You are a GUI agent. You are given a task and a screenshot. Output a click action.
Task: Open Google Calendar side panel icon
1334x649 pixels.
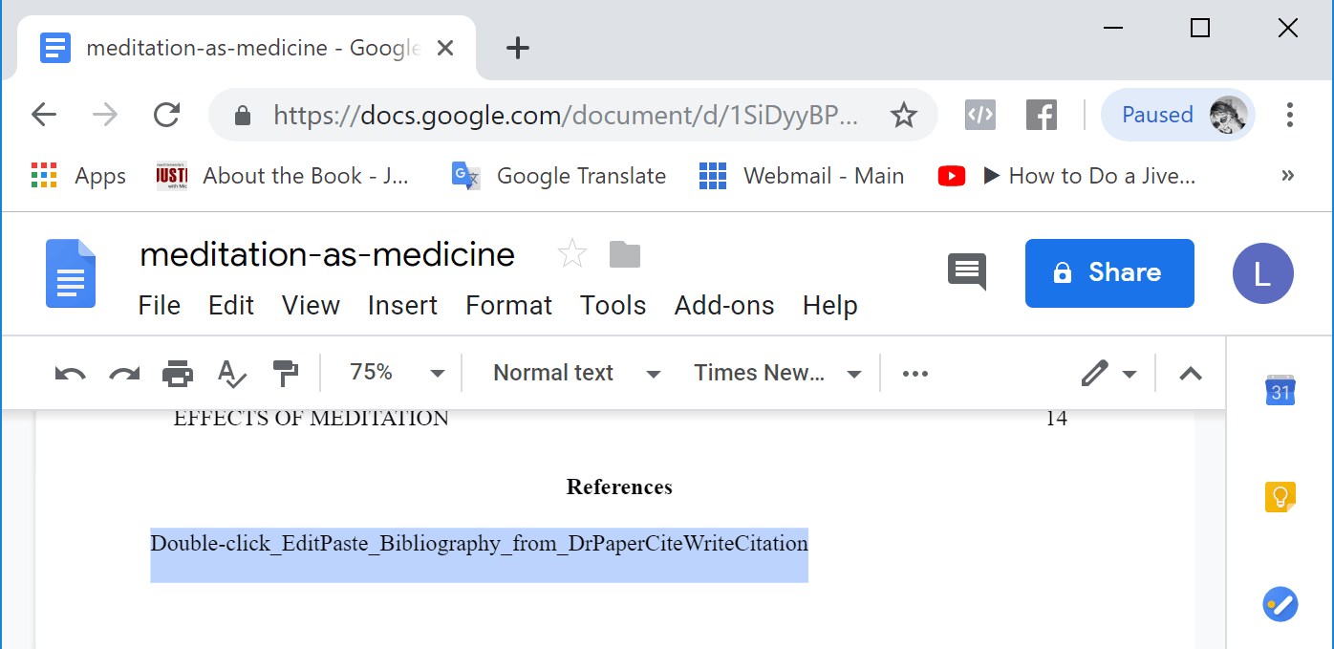tap(1280, 391)
